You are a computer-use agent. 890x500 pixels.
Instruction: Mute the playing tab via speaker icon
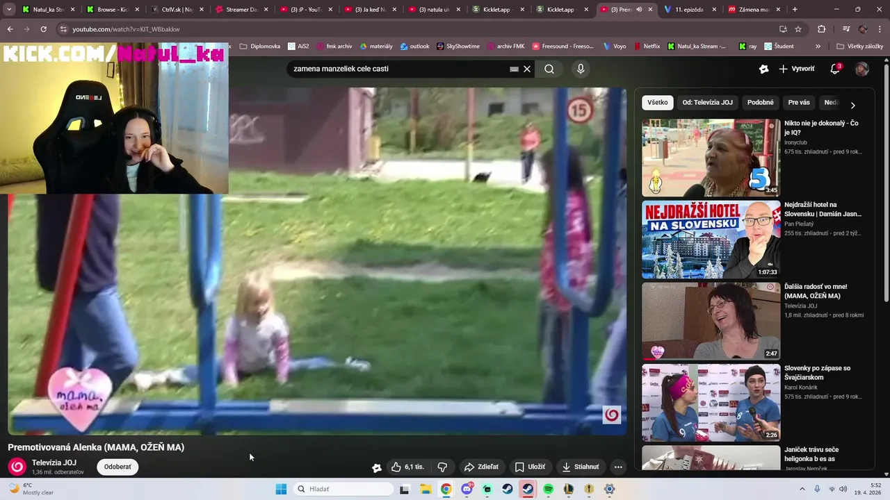pos(639,10)
